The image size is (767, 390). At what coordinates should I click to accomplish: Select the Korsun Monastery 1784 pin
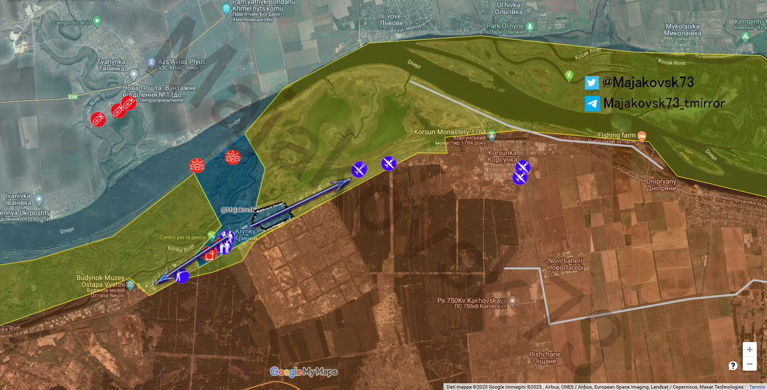pyautogui.click(x=491, y=135)
